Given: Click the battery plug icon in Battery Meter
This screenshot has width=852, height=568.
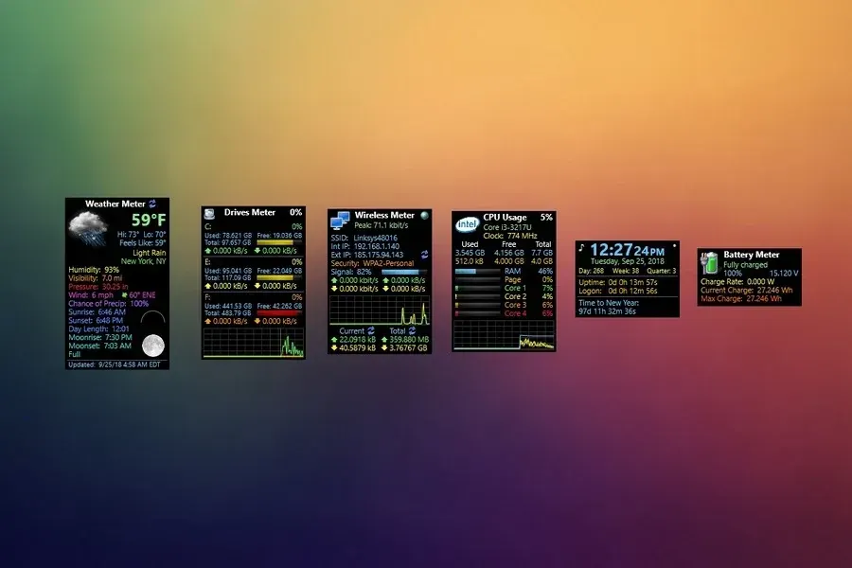Looking at the screenshot, I should click(x=709, y=263).
